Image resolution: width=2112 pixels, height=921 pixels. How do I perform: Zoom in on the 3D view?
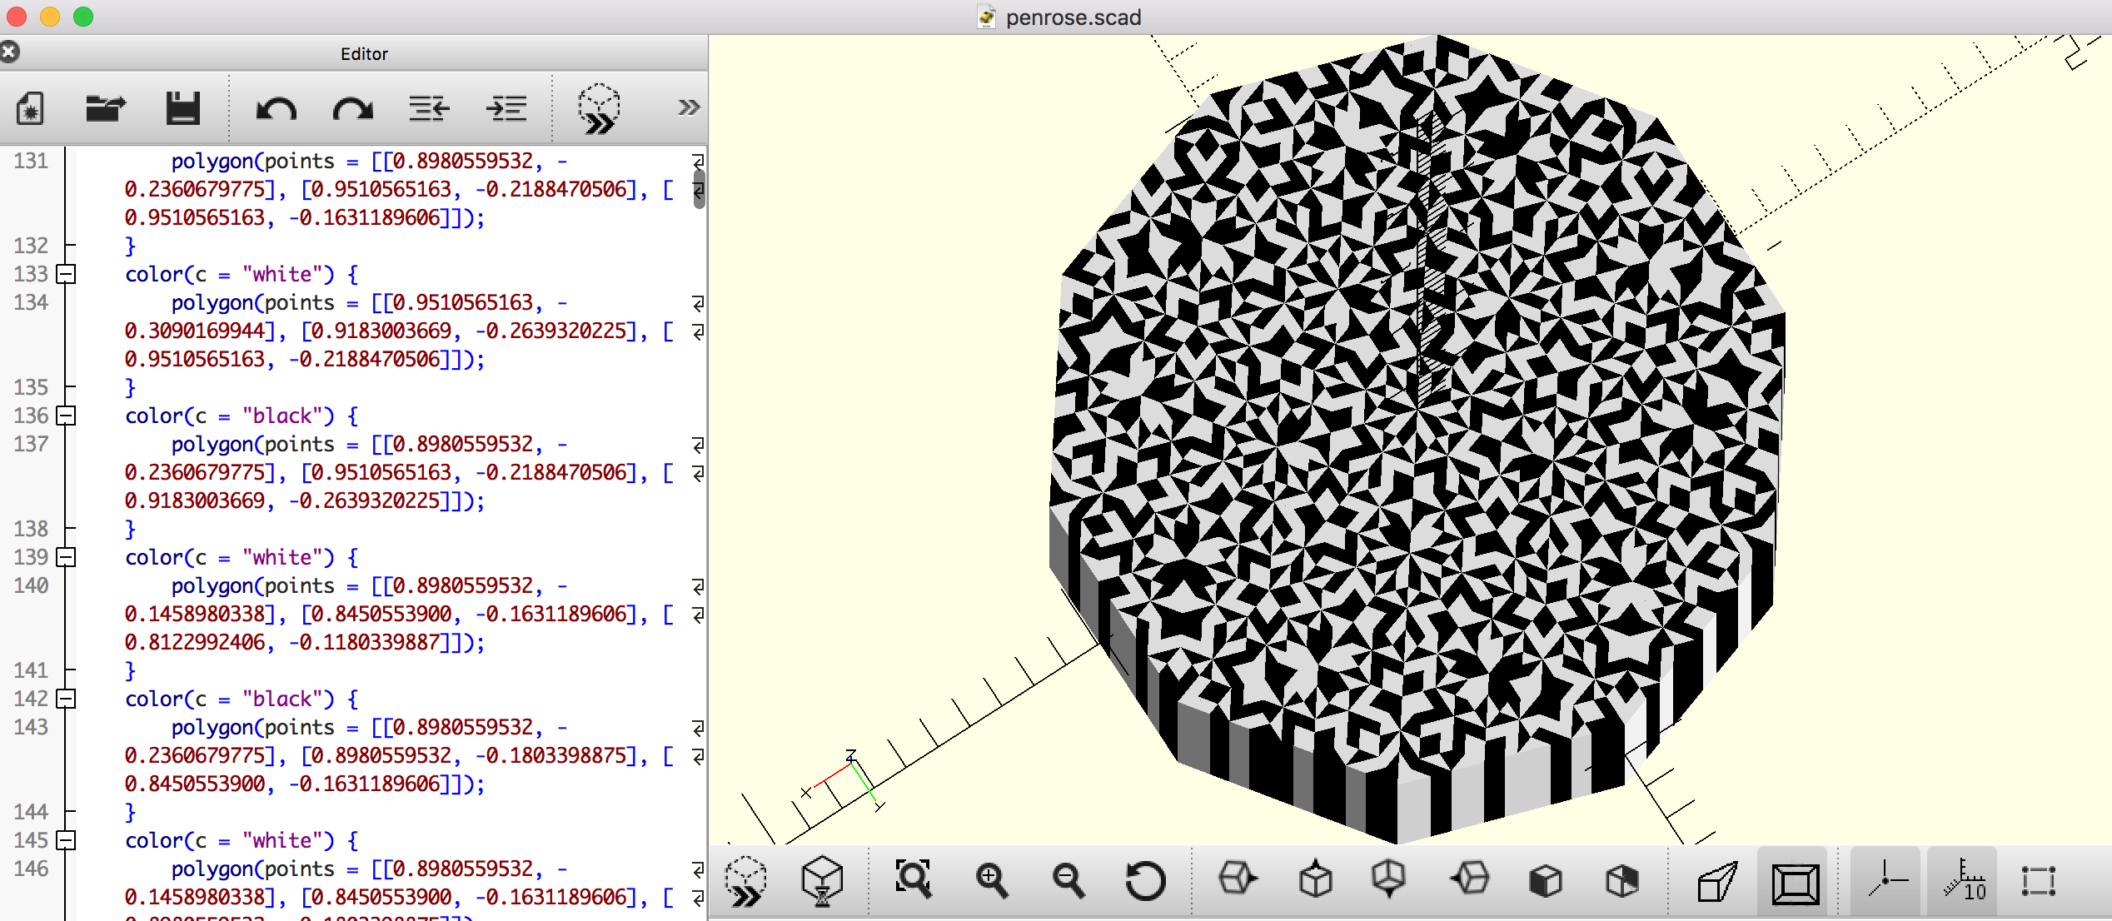point(990,881)
